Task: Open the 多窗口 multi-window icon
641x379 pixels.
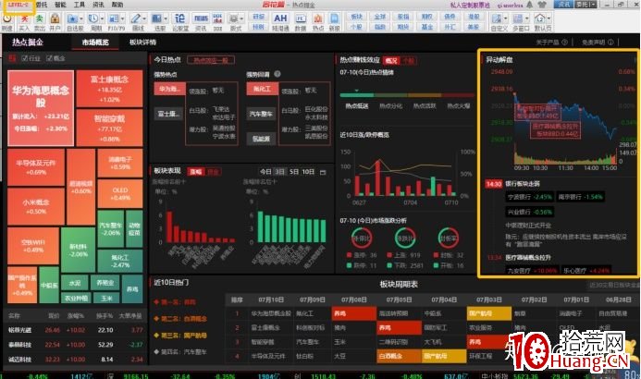Action: click(518, 18)
